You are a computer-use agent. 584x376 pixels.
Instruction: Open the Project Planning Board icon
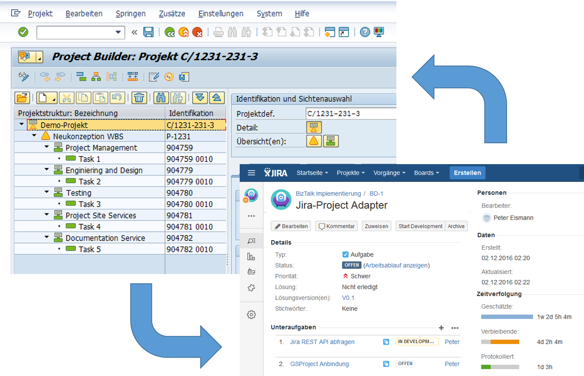pyautogui.click(x=133, y=77)
